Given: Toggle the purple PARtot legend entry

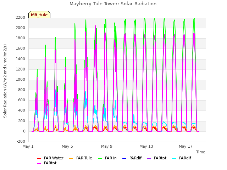Looking at the screenshot, I should pyautogui.click(x=157, y=158).
